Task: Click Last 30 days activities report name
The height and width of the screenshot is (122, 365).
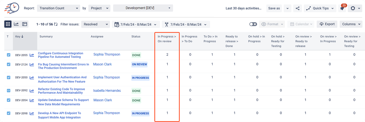Action: [x=243, y=8]
